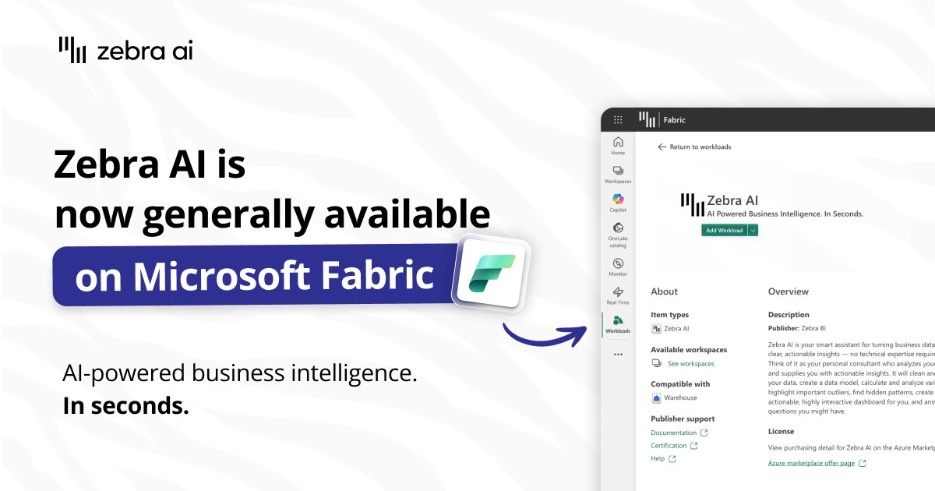Click the zebra ai logo at top left
The image size is (935, 491).
[x=125, y=50]
